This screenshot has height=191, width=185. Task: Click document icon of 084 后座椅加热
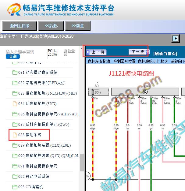click(x=15, y=104)
